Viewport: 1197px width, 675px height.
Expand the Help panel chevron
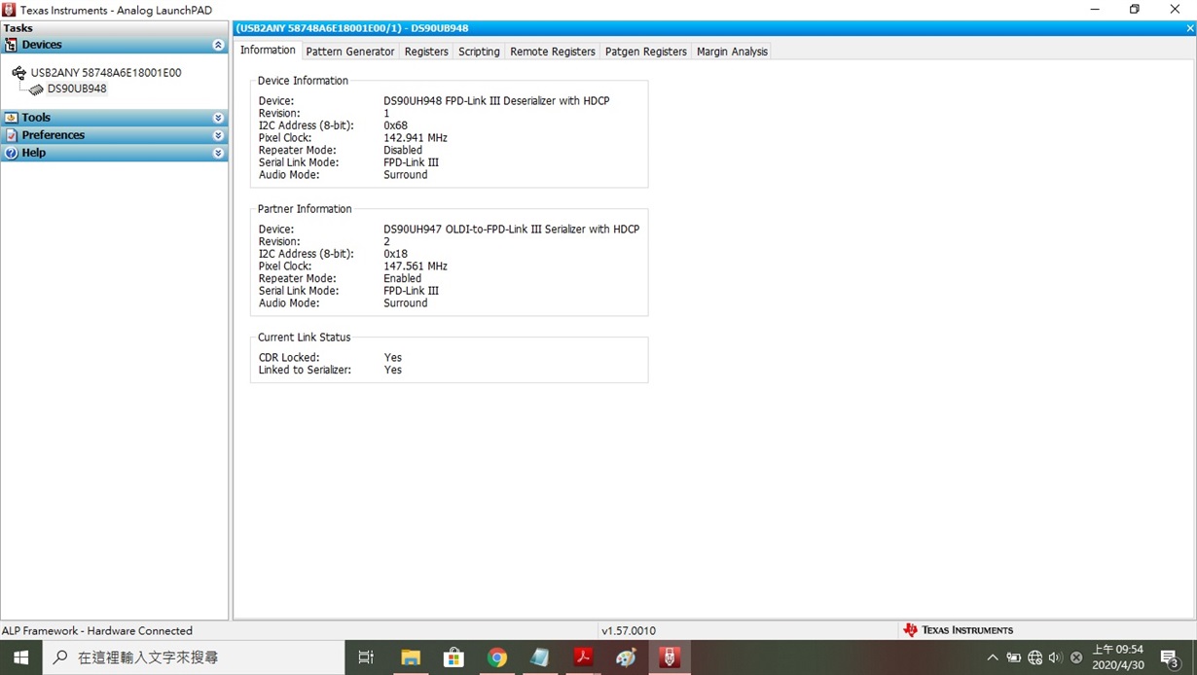(218, 153)
